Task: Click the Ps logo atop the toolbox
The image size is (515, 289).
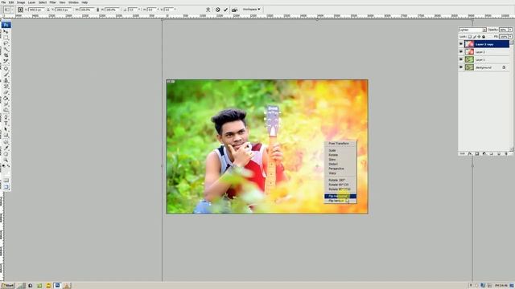Action: click(x=6, y=25)
